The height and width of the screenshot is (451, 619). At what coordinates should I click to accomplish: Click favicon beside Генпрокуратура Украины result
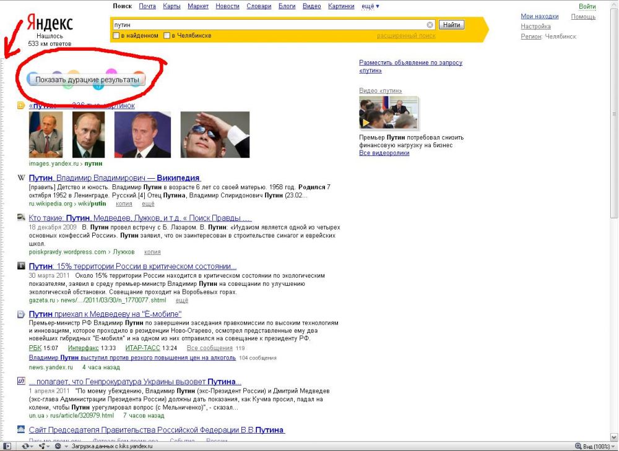[21, 381]
